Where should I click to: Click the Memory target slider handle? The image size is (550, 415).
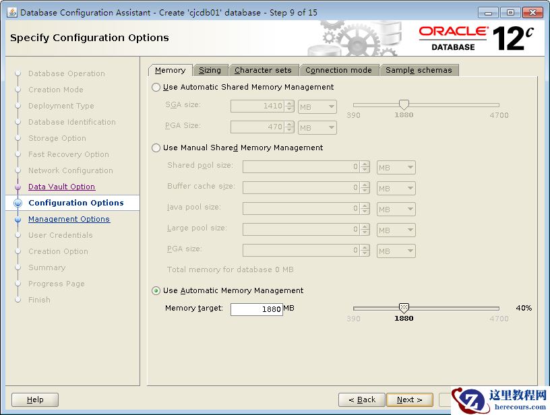point(404,308)
